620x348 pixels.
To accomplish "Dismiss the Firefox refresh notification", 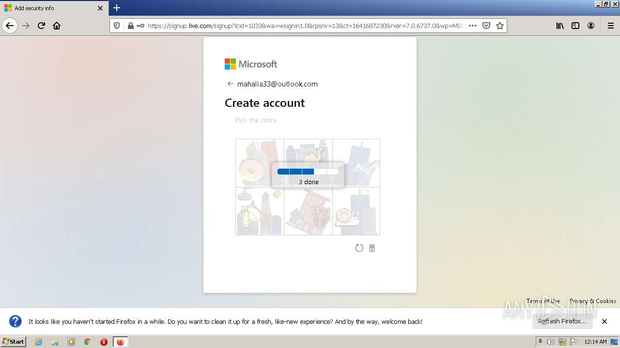I will point(604,321).
